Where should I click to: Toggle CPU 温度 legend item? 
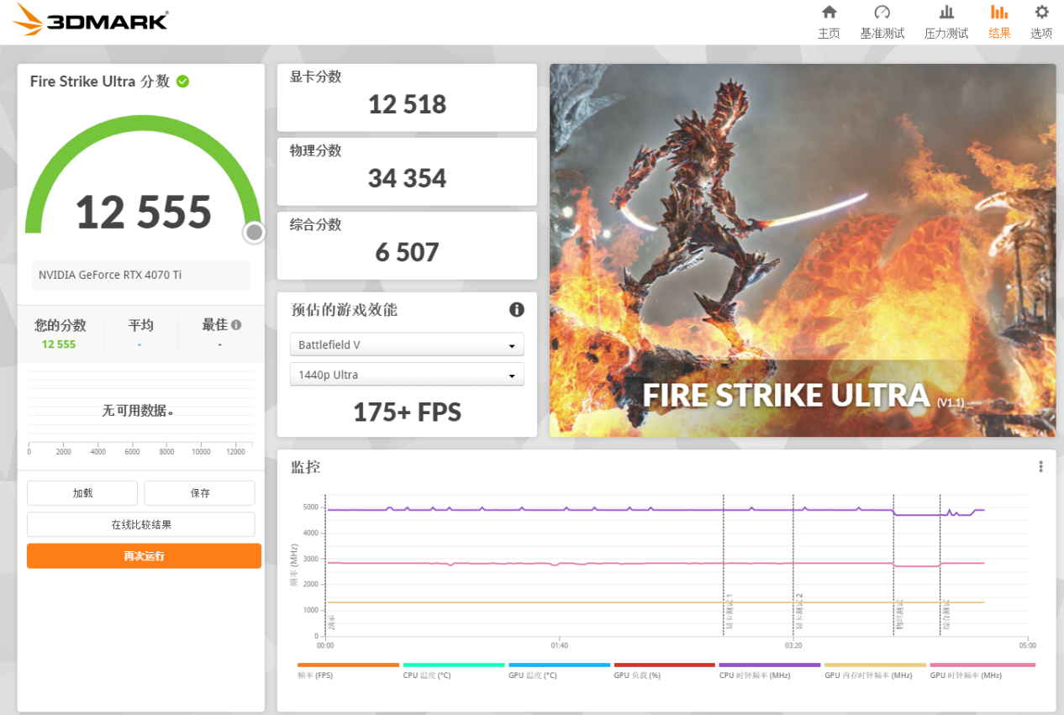[454, 670]
